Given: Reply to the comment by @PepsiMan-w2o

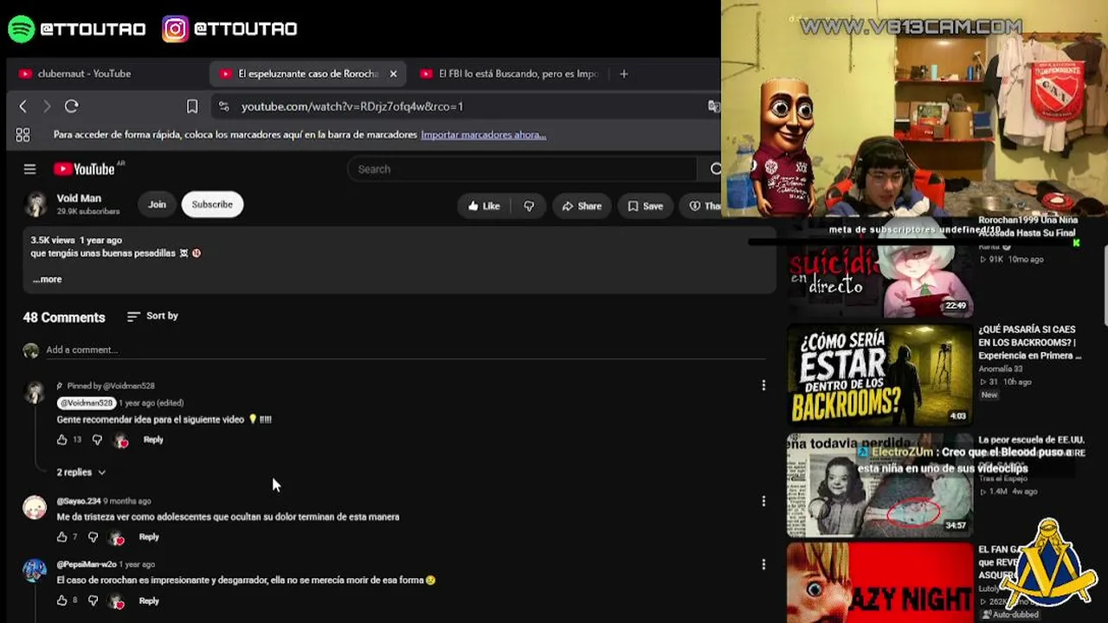Looking at the screenshot, I should click(x=149, y=601).
